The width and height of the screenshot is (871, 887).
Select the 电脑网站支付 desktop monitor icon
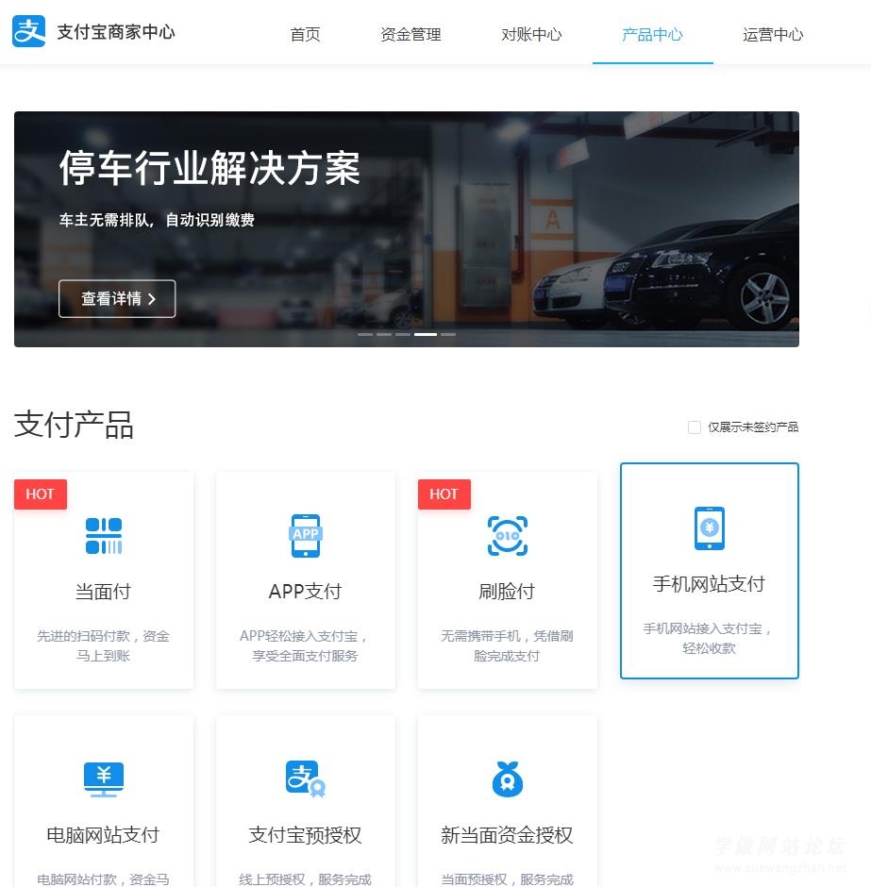(x=104, y=779)
